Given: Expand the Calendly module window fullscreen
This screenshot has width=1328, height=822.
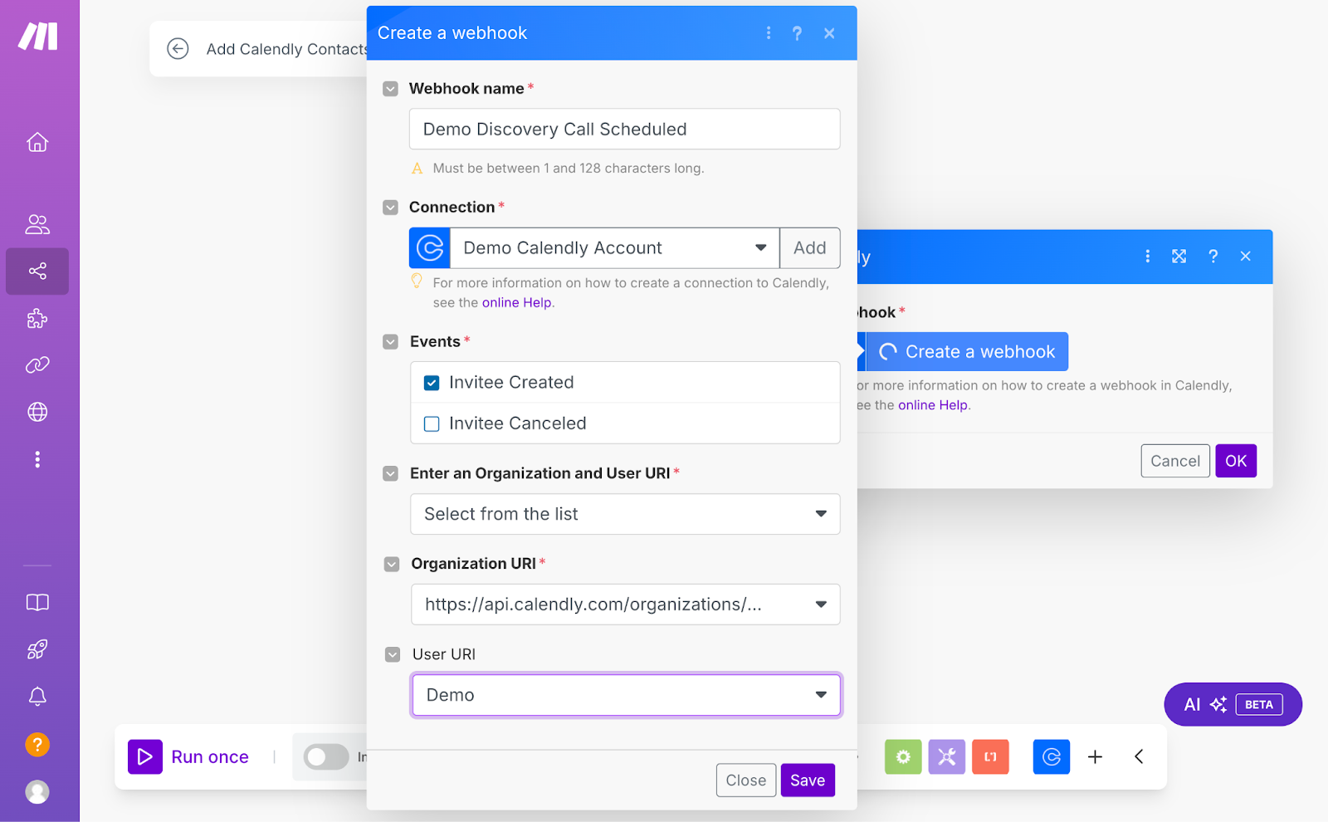Looking at the screenshot, I should [x=1179, y=257].
